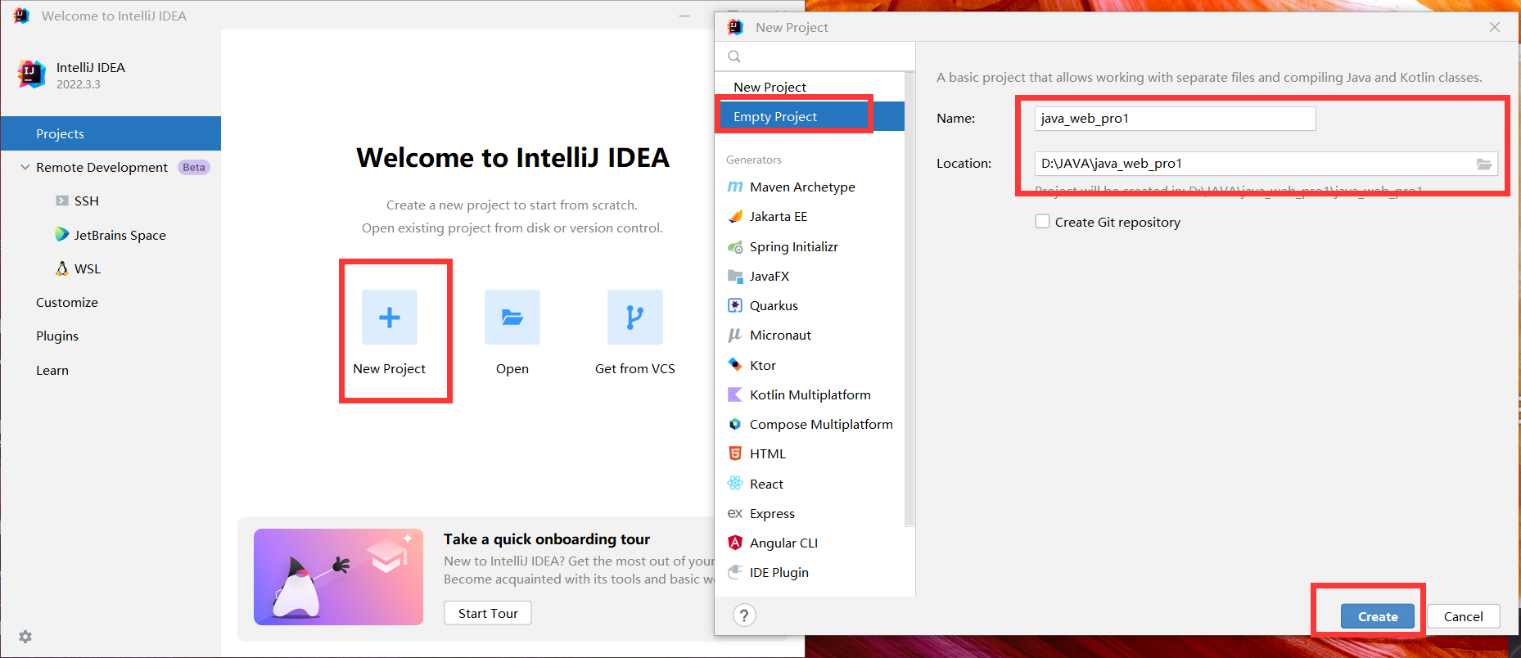Screen dimensions: 1521x658
Task: Click the Micronaut icon
Action: pos(735,335)
